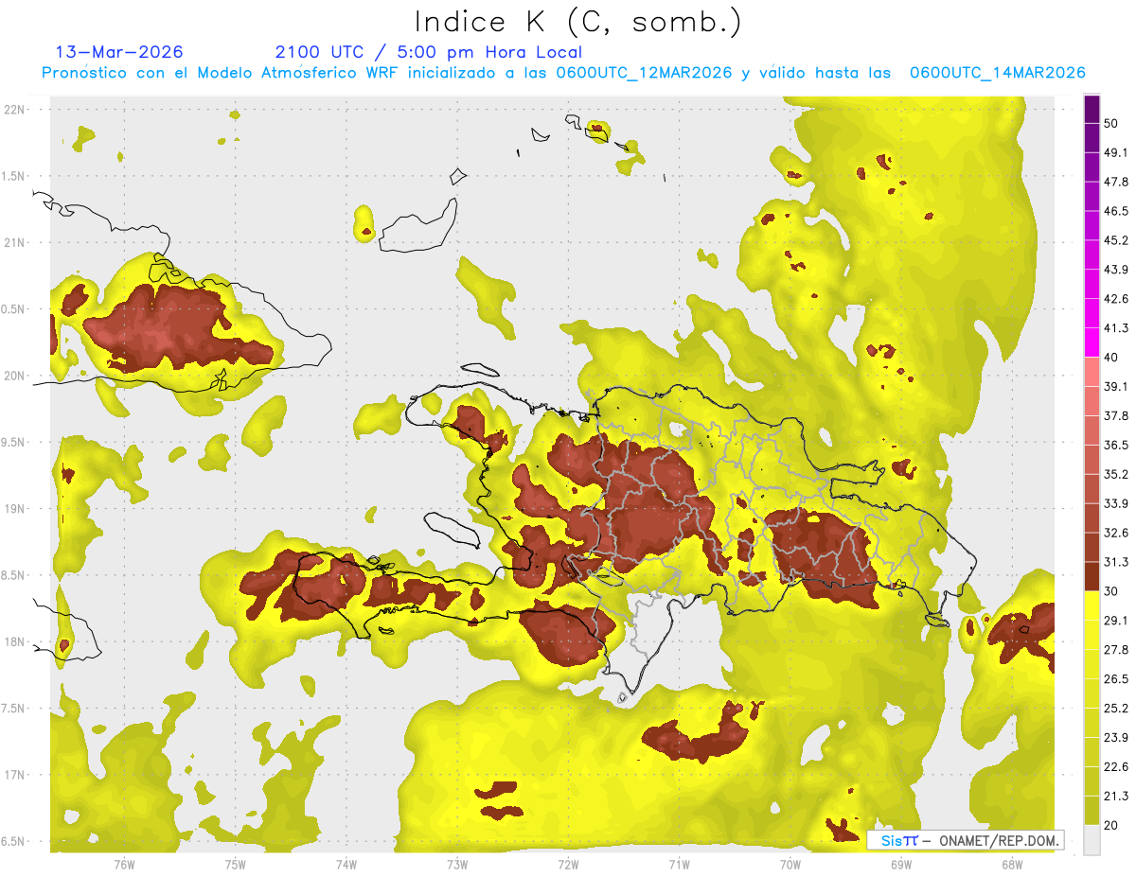This screenshot has height=877, width=1136.
Task: Click the '33.9' value on the color scale
Action: point(1116,503)
